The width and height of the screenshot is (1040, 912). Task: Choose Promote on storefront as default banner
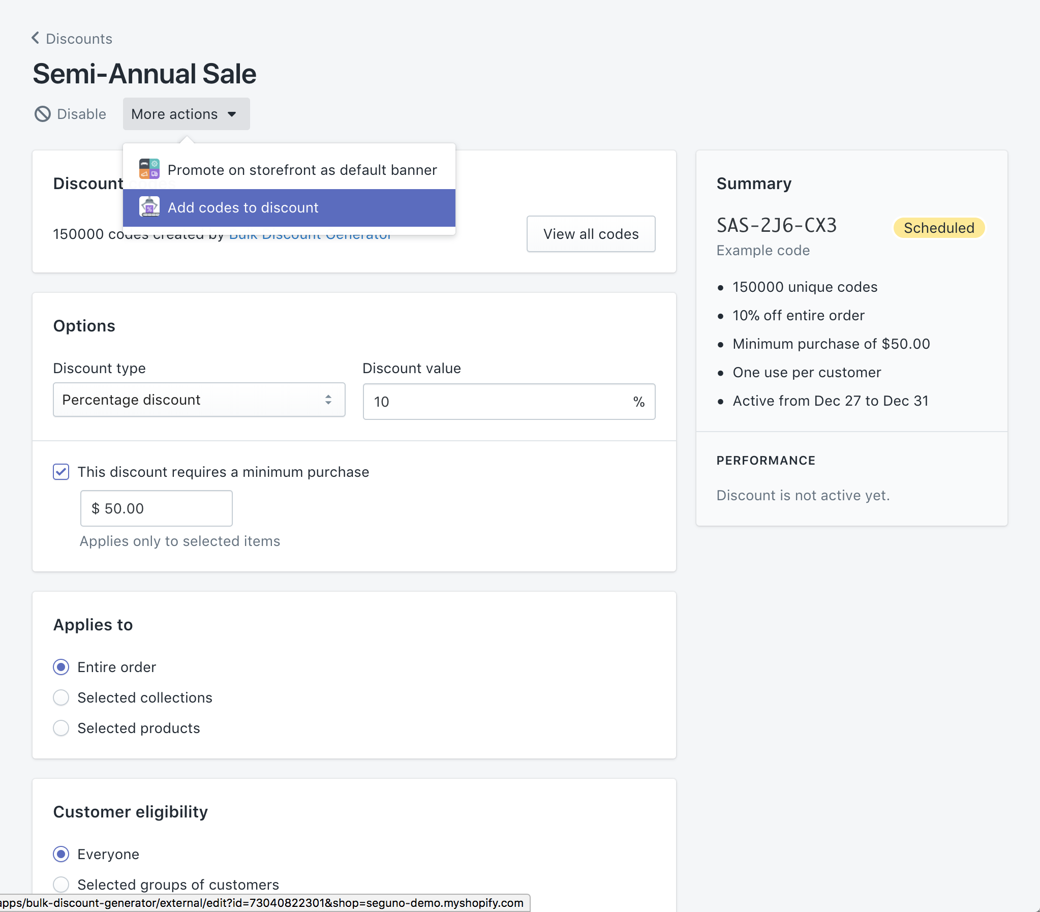pos(302,170)
